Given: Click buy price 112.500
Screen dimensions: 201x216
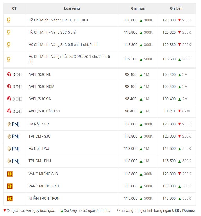Looking at the screenshot, I should click(x=131, y=59).
